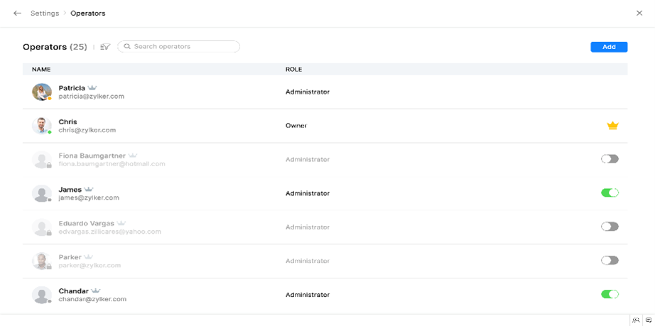Click the gold Owner crown for Chris
Image resolution: width=655 pixels, height=326 pixels.
(x=612, y=126)
